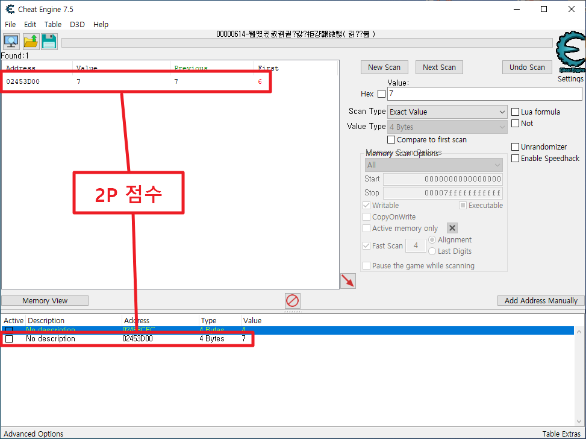Enable Pause the game while scanning

(367, 266)
